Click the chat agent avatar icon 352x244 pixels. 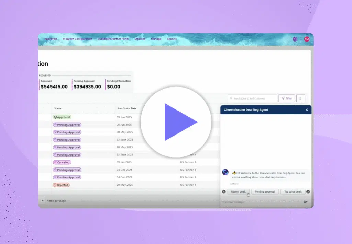(x=225, y=172)
